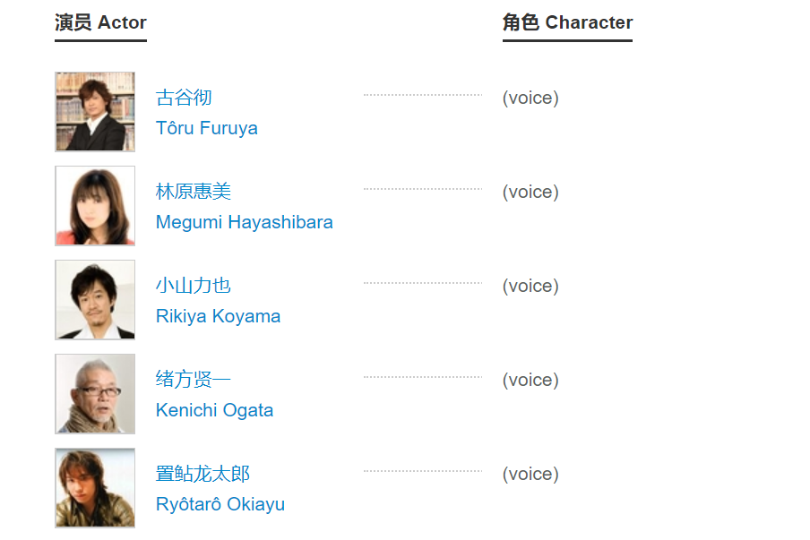
Task: Follow the 林原惠美 name link
Action: (x=194, y=192)
